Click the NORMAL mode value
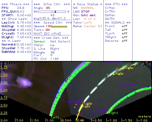Viewport: 152px width, 122px height. point(88,8)
